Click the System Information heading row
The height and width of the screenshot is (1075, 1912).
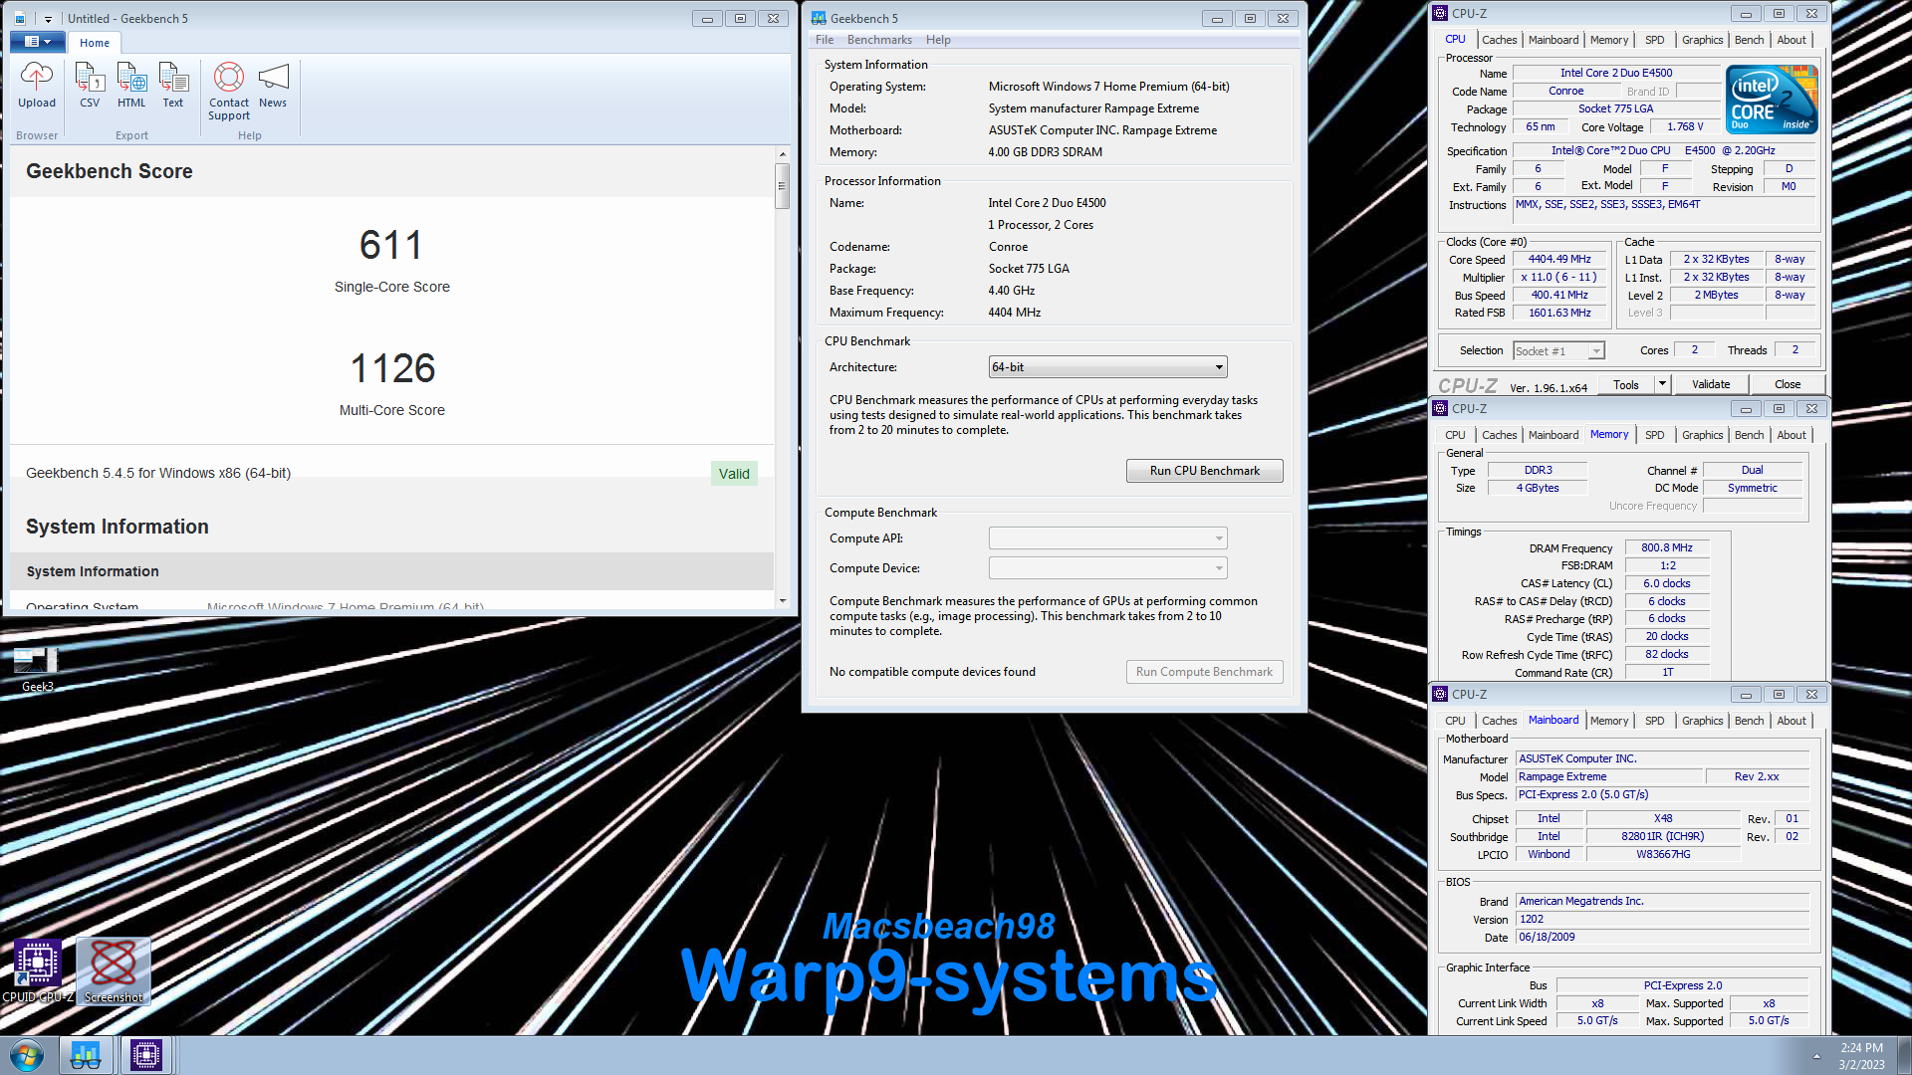(x=391, y=571)
